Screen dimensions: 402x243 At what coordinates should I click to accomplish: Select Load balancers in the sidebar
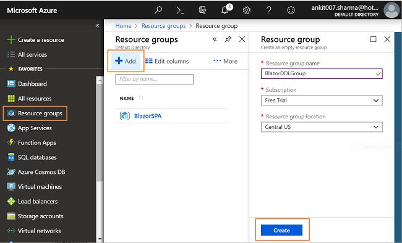(38, 202)
